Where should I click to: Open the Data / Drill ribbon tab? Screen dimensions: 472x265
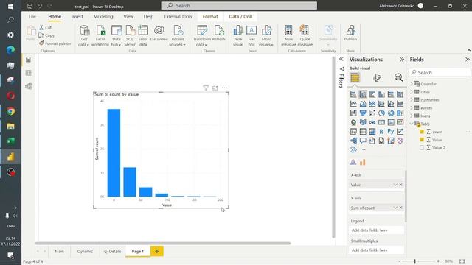tap(240, 16)
